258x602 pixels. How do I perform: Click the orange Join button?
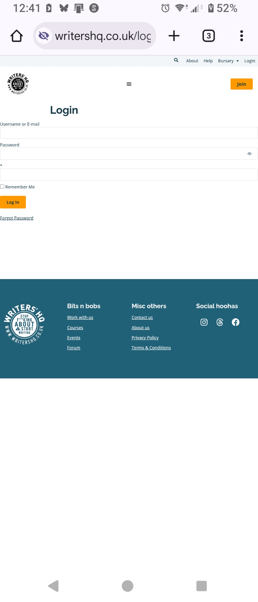pos(241,84)
